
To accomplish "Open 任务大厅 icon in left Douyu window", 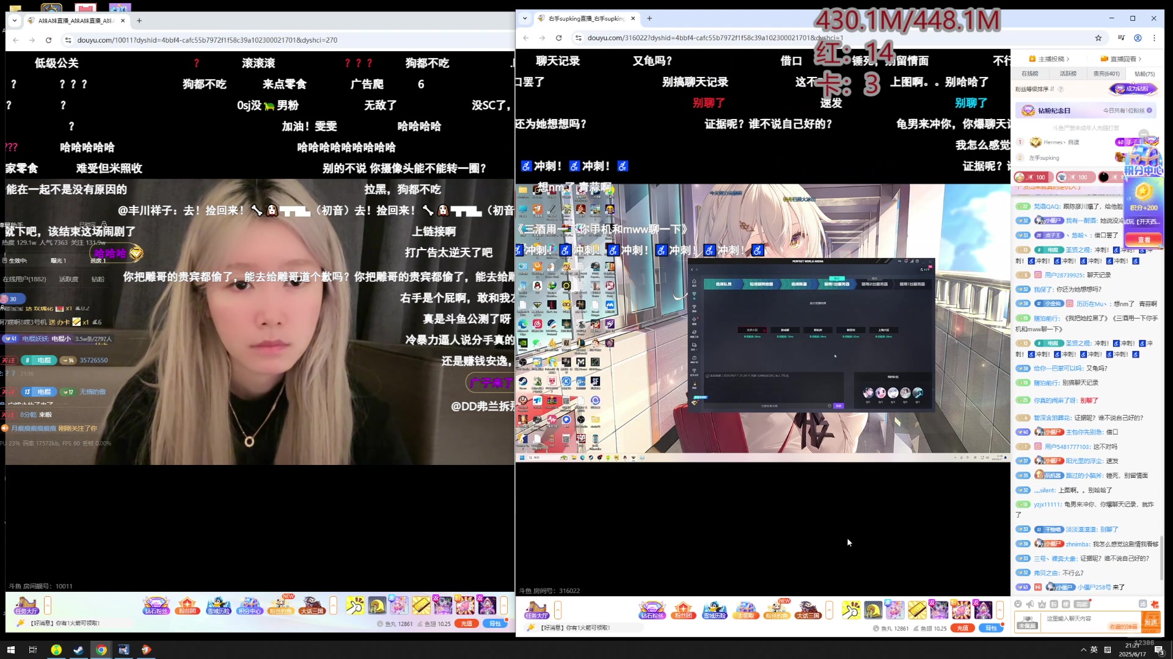I will (26, 605).
